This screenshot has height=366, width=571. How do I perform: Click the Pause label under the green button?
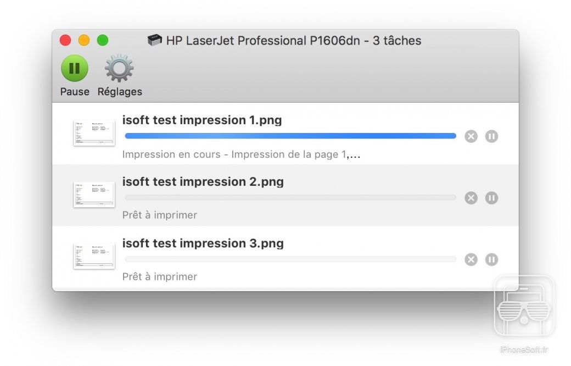75,92
